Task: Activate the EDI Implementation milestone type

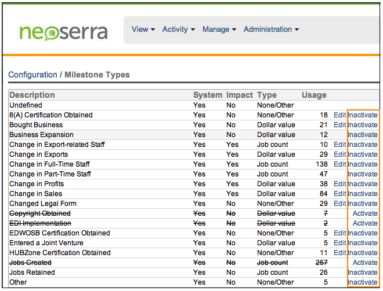Action: point(365,223)
